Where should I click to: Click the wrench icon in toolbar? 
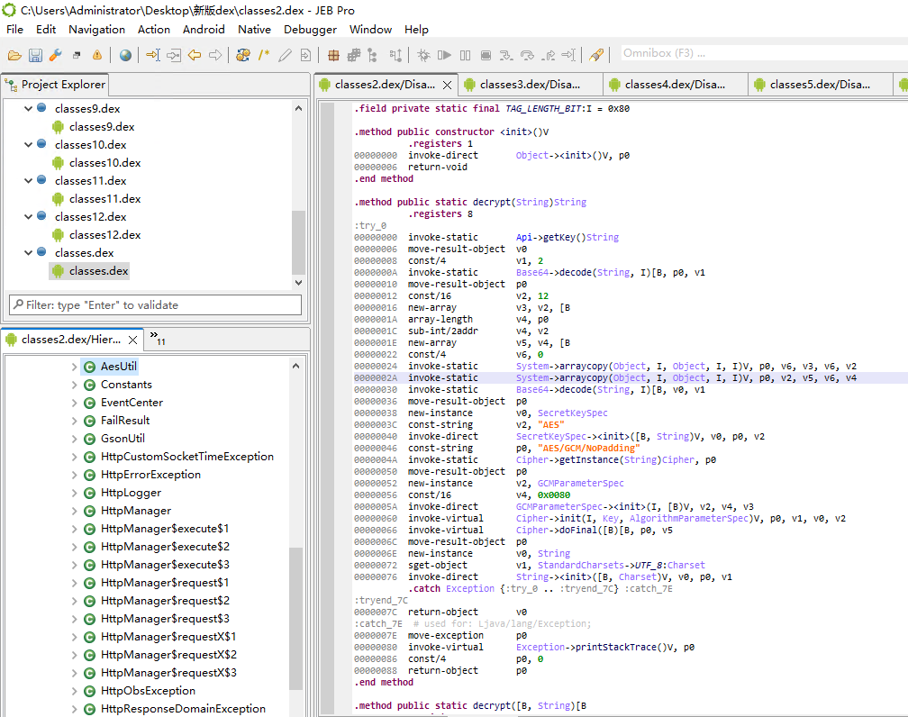click(56, 55)
